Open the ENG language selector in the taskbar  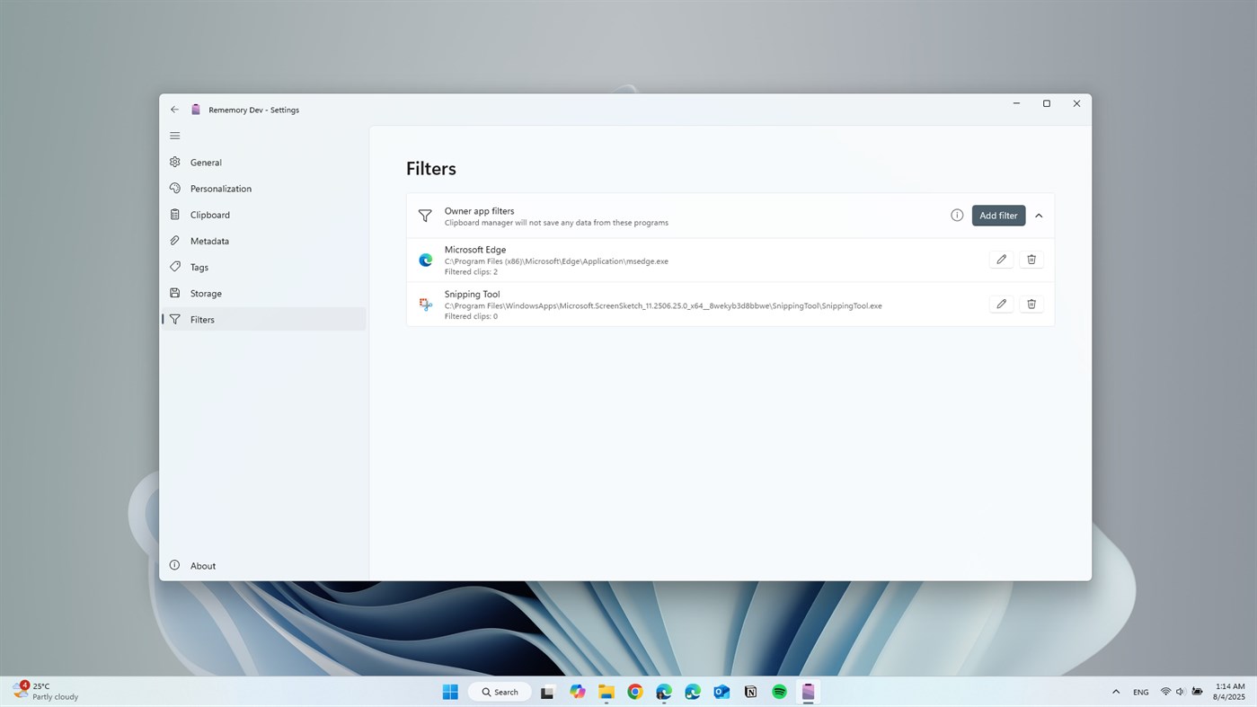[x=1140, y=692]
